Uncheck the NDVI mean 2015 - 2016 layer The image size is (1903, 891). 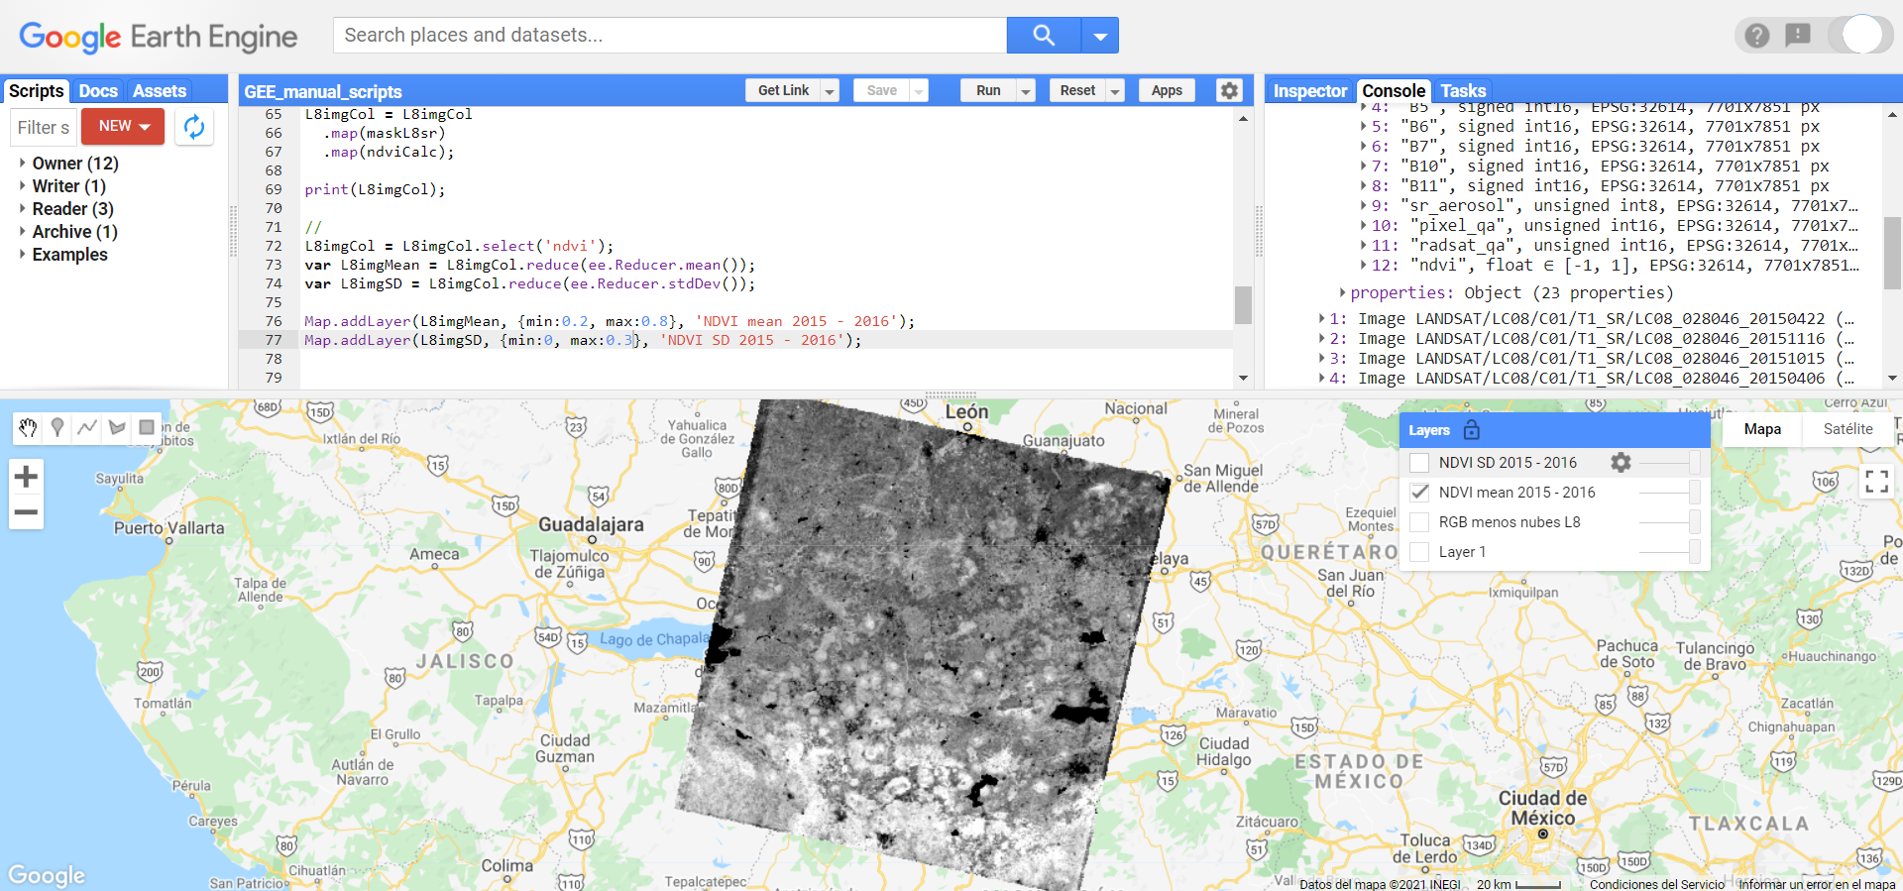click(1419, 493)
